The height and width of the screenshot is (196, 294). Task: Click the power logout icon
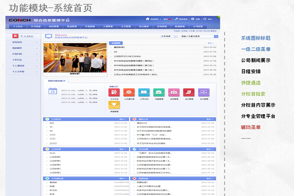click(x=205, y=19)
